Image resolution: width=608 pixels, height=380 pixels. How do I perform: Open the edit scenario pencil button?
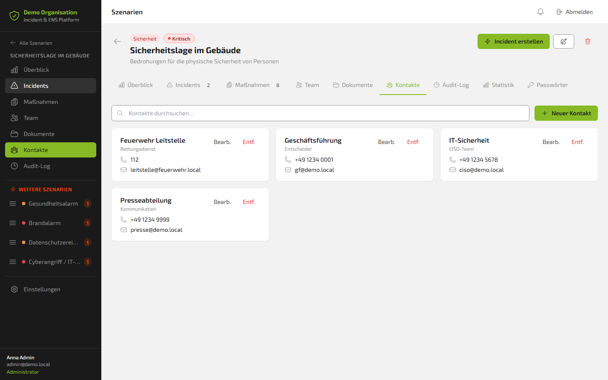click(x=564, y=41)
